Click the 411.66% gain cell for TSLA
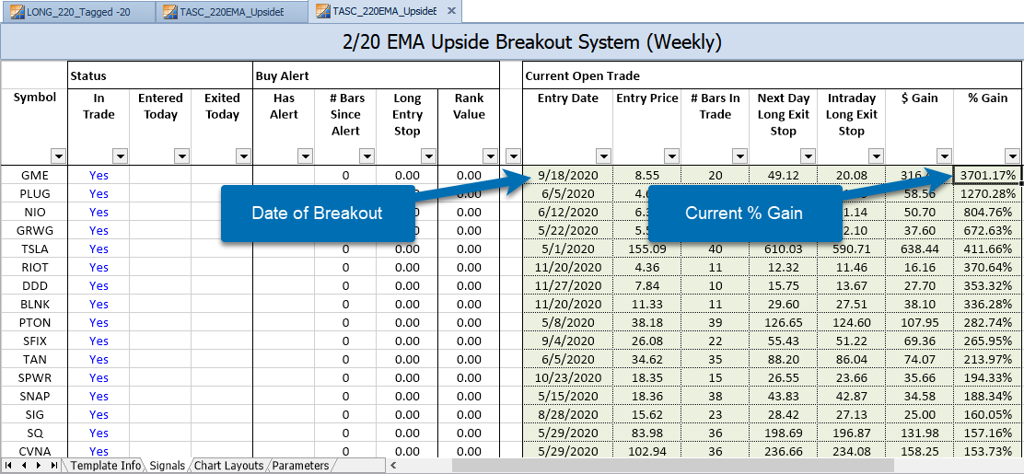Screen dimensions: 1024x474 coord(987,249)
